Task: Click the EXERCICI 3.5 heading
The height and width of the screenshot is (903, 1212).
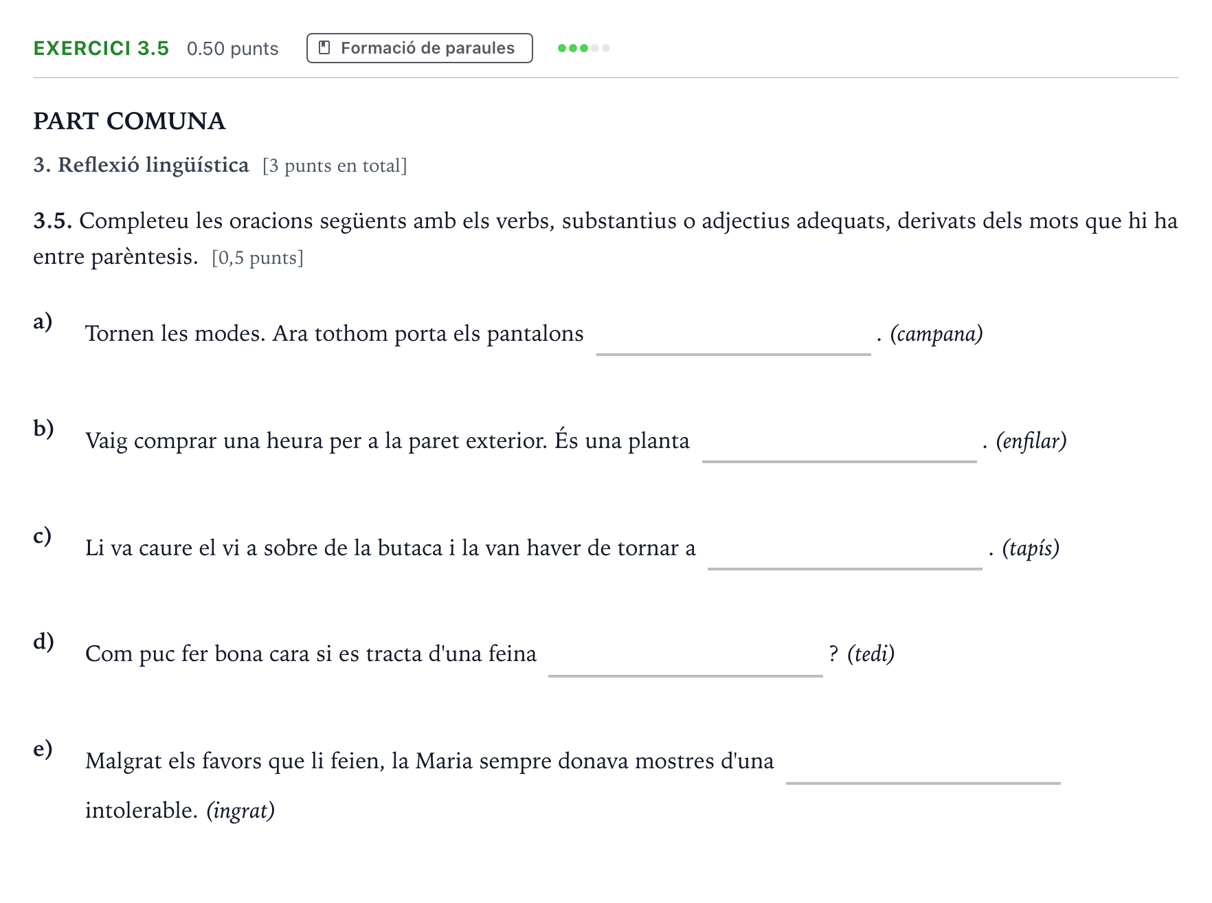Action: click(101, 48)
